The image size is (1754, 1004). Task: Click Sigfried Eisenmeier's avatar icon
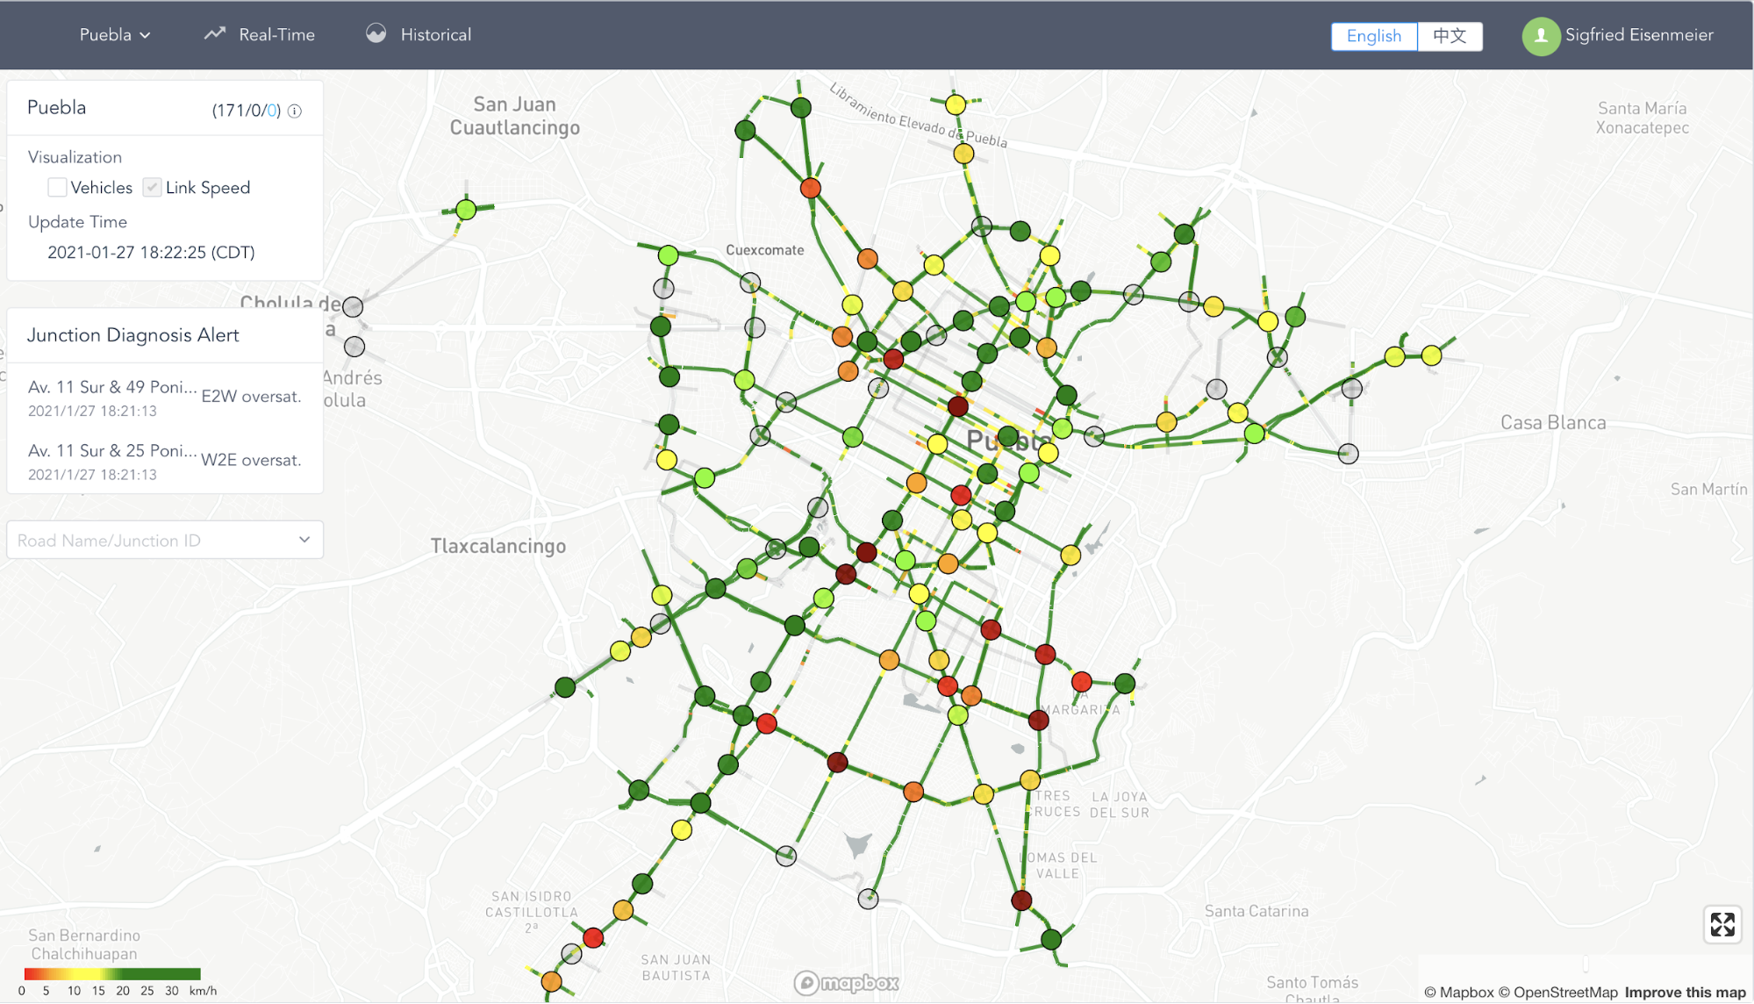pyautogui.click(x=1540, y=35)
